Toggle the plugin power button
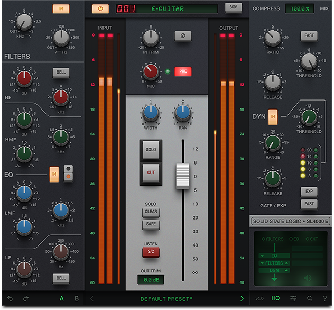This screenshot has height=310, width=334. click(100, 9)
